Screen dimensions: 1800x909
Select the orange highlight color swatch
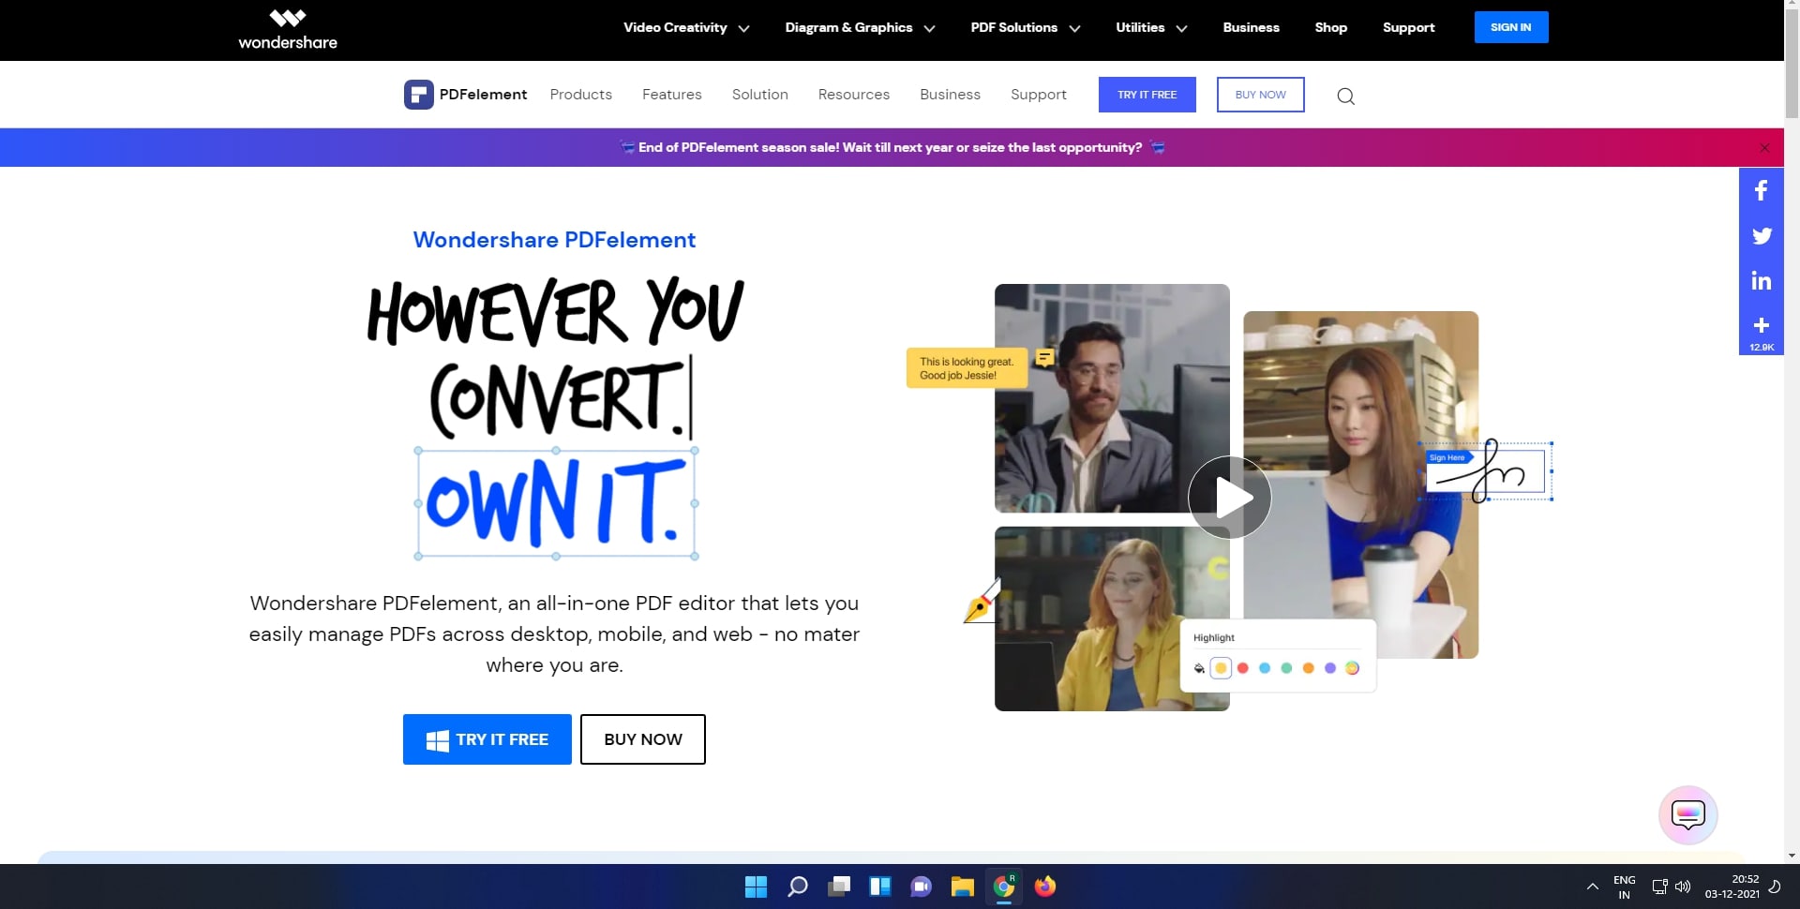[1308, 668]
